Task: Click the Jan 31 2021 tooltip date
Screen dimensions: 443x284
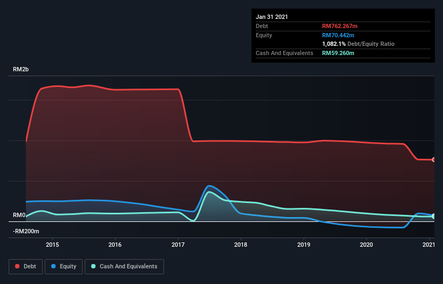Action: 272,17
